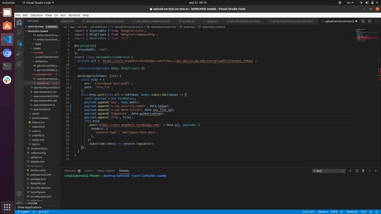
Task: Add a new terminal with plus icon
Action: tap(350, 171)
